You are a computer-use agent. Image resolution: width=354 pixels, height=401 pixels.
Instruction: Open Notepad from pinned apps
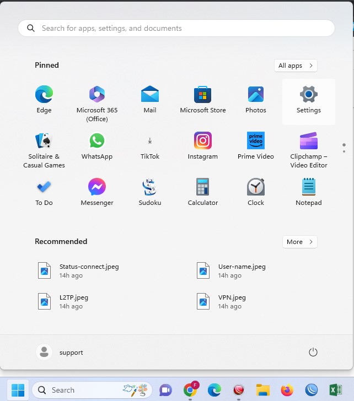(x=308, y=192)
